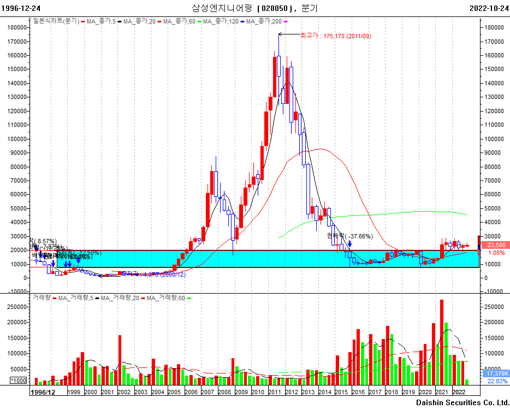Click the start date 1996-12-24
Image resolution: width=510 pixels, height=409 pixels.
coord(21,8)
